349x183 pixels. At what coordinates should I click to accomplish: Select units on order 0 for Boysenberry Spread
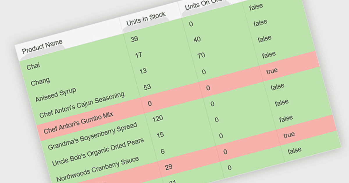[x=213, y=104]
